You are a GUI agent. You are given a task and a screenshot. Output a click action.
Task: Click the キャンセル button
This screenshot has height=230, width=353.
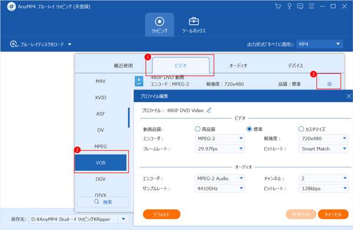pos(333,214)
